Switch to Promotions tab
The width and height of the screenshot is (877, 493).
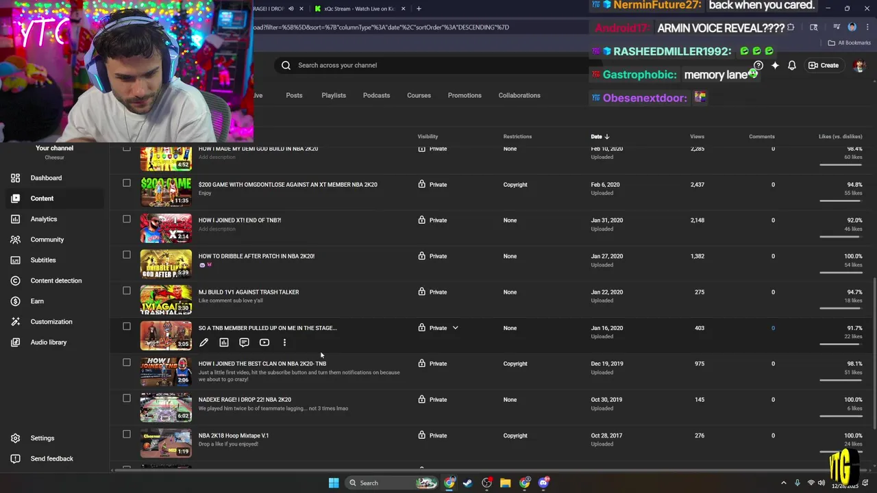pyautogui.click(x=465, y=95)
